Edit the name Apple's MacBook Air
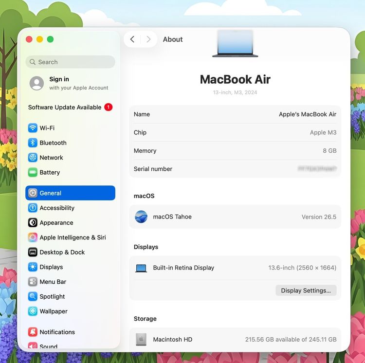This screenshot has height=363, width=365. 308,114
